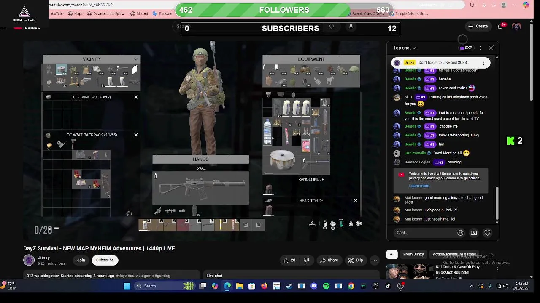Open the Discord bookmark
The image size is (540, 303).
tap(139, 13)
